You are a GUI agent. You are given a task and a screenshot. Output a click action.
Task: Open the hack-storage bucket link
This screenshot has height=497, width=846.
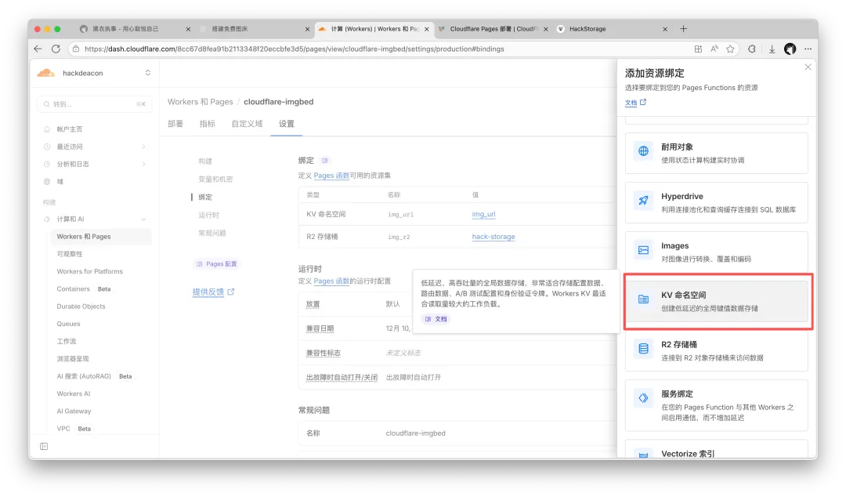point(493,237)
